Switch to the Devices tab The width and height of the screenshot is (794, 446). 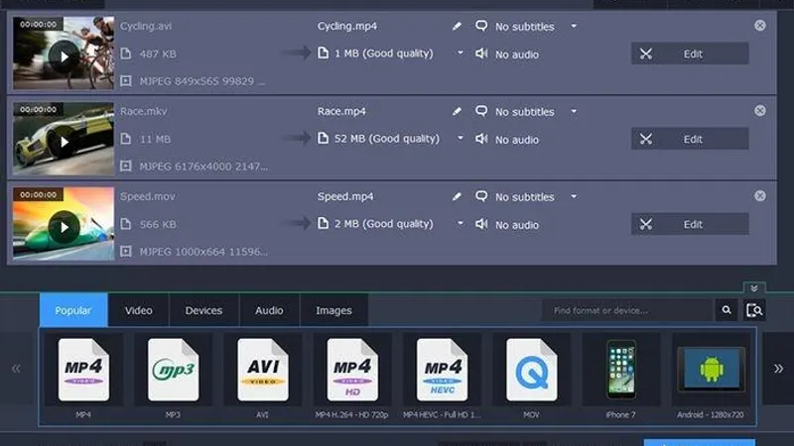203,310
